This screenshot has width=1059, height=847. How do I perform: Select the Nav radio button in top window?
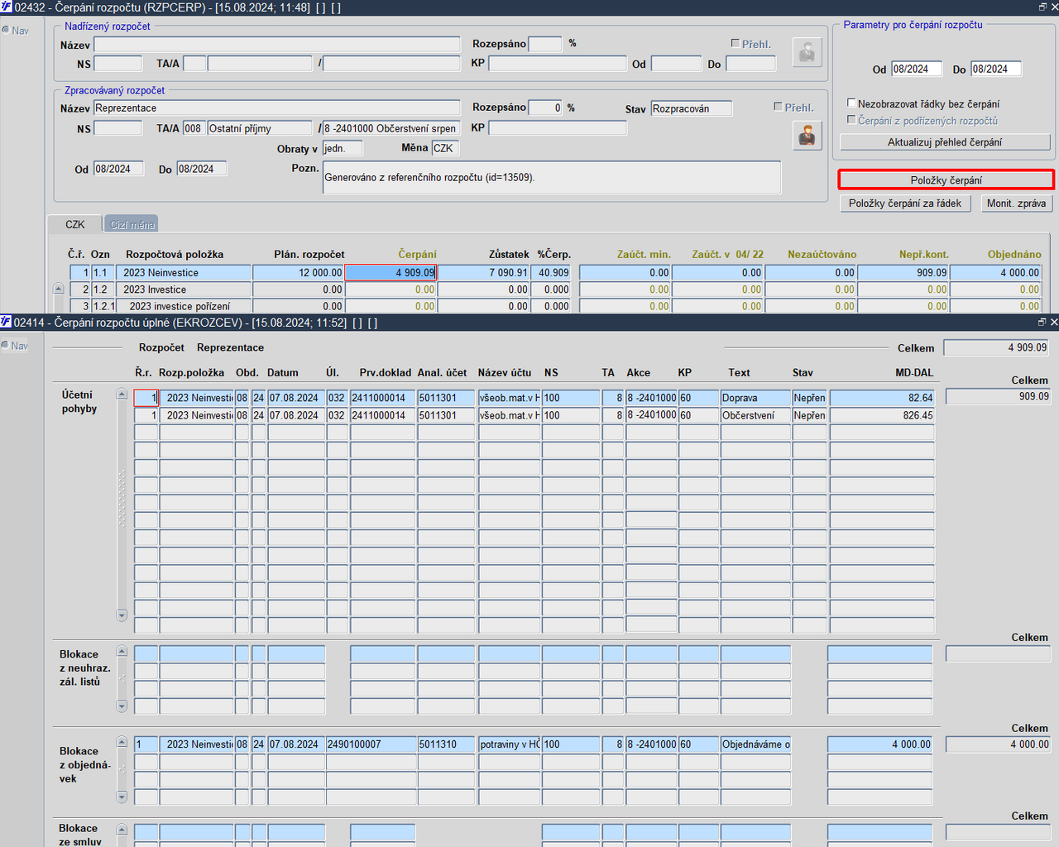(x=6, y=30)
